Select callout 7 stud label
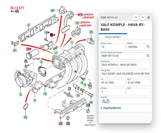This screenshot has height=133, width=161. pyautogui.click(x=69, y=89)
